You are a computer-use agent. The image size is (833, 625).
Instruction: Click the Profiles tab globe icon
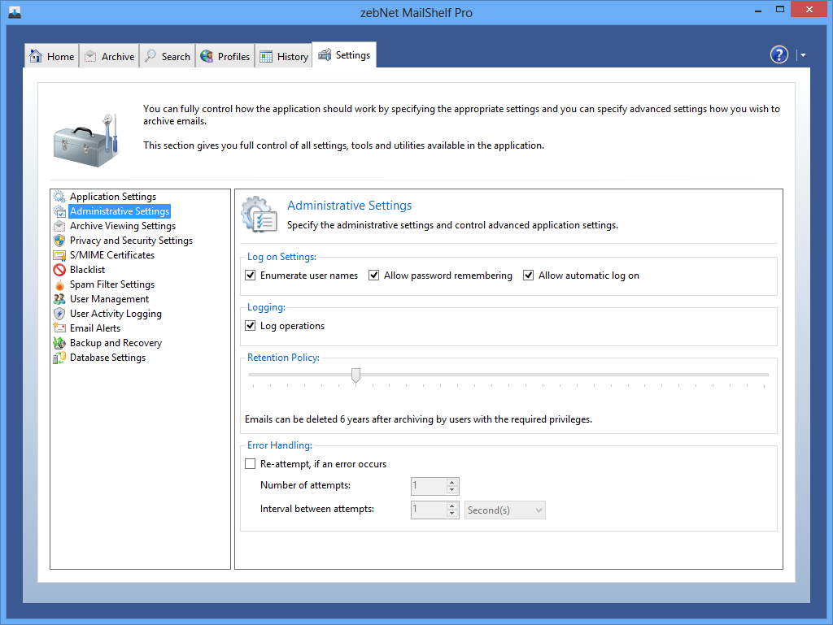tap(207, 56)
